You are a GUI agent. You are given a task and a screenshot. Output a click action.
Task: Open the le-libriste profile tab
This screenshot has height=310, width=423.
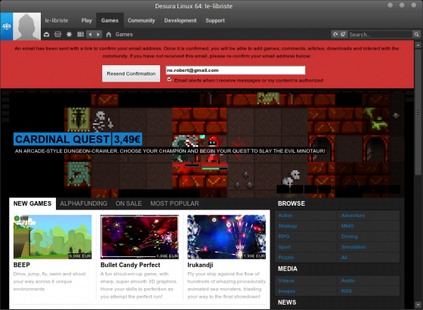click(57, 20)
